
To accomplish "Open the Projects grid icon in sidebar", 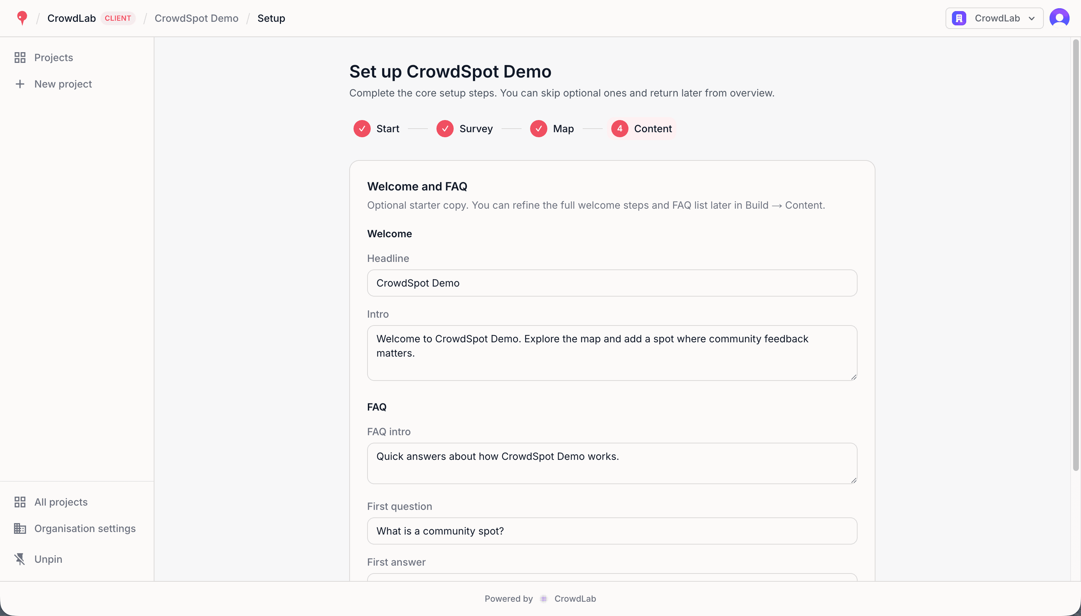I will coord(20,58).
